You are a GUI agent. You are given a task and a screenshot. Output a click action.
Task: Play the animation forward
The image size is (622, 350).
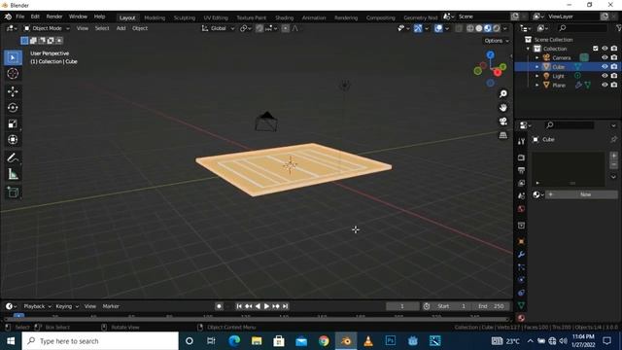(x=266, y=306)
